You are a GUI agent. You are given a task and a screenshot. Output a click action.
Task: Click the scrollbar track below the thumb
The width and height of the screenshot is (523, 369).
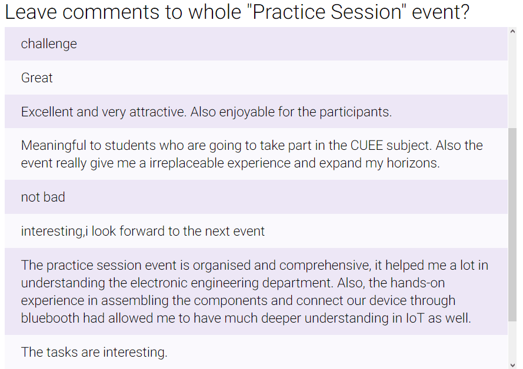[512, 341]
